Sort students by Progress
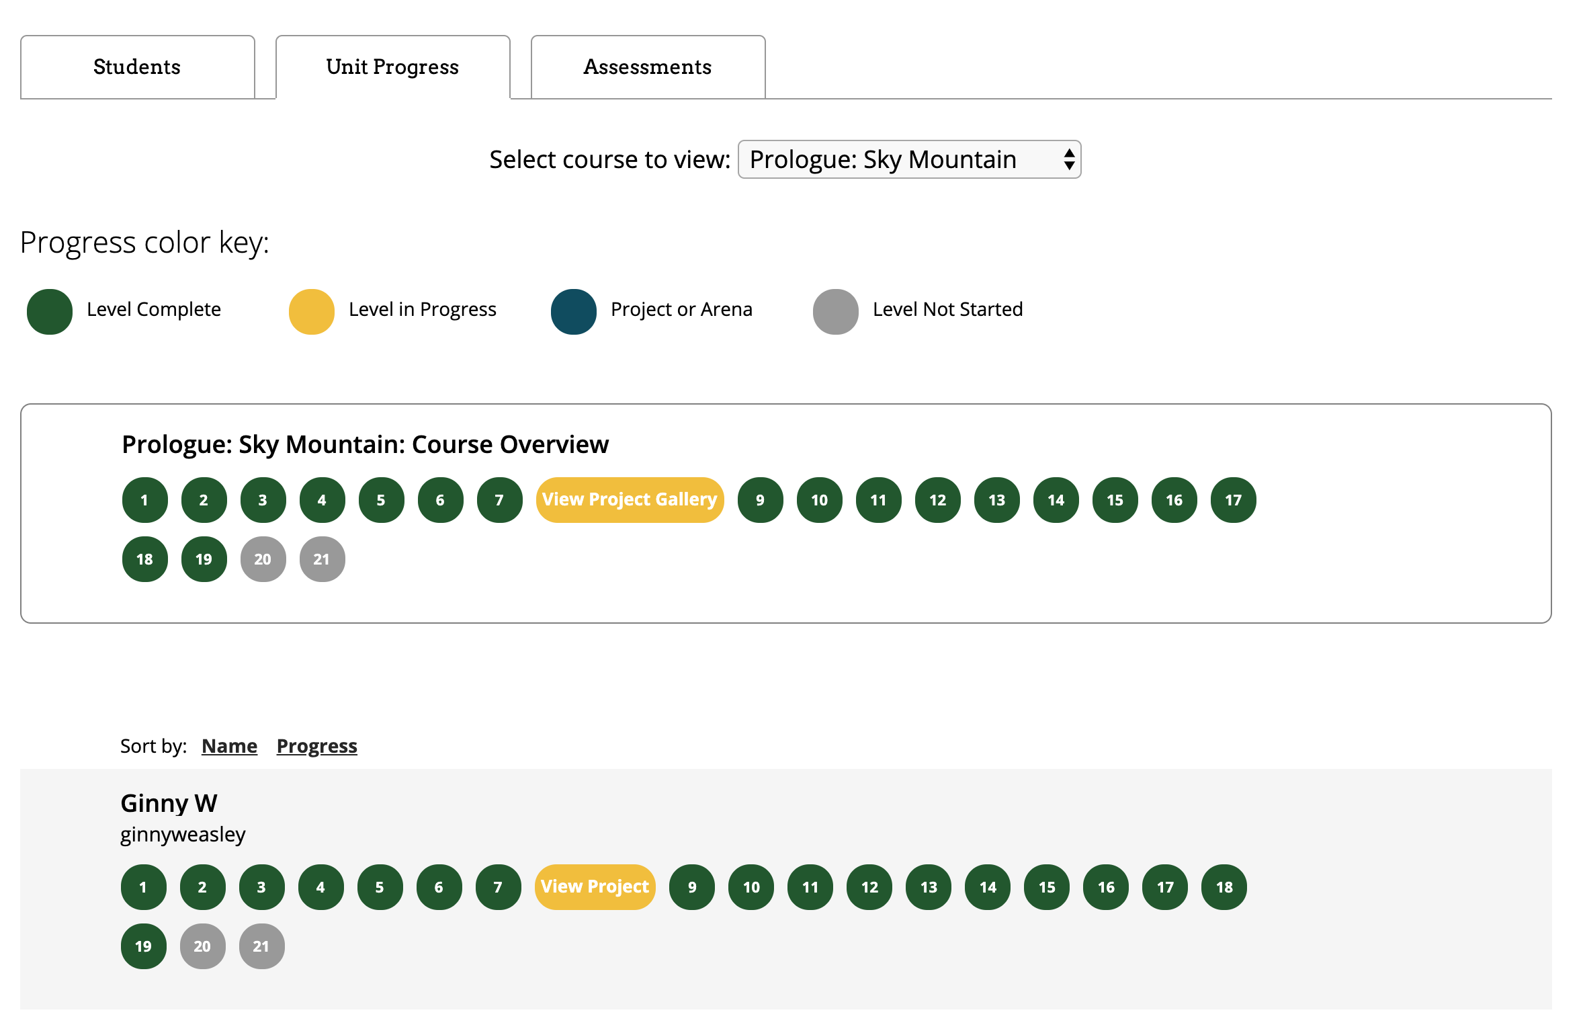 pos(316,746)
